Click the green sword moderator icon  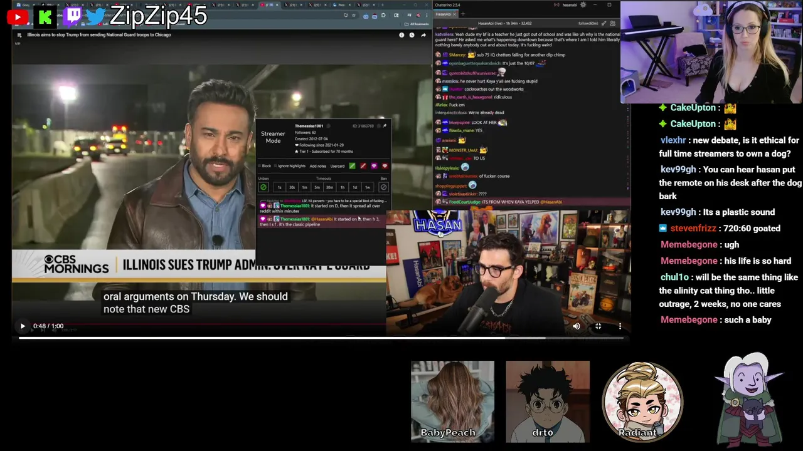[x=353, y=166]
